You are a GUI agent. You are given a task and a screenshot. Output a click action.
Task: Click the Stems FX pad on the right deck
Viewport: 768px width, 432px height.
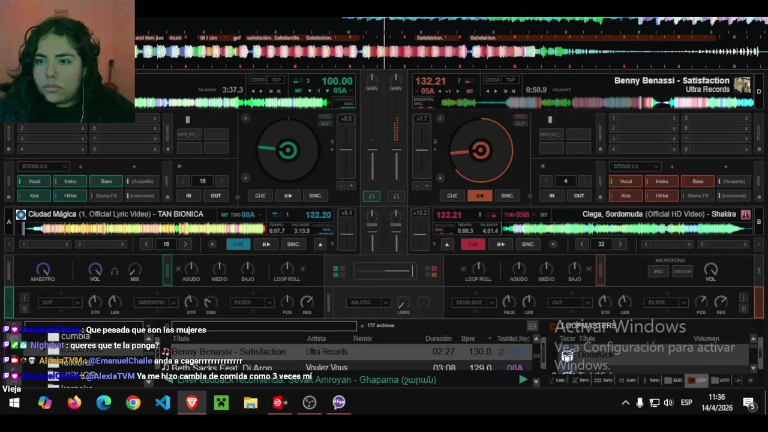[698, 196]
